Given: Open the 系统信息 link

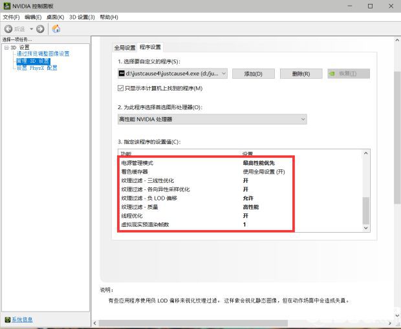Looking at the screenshot, I should [x=22, y=319].
